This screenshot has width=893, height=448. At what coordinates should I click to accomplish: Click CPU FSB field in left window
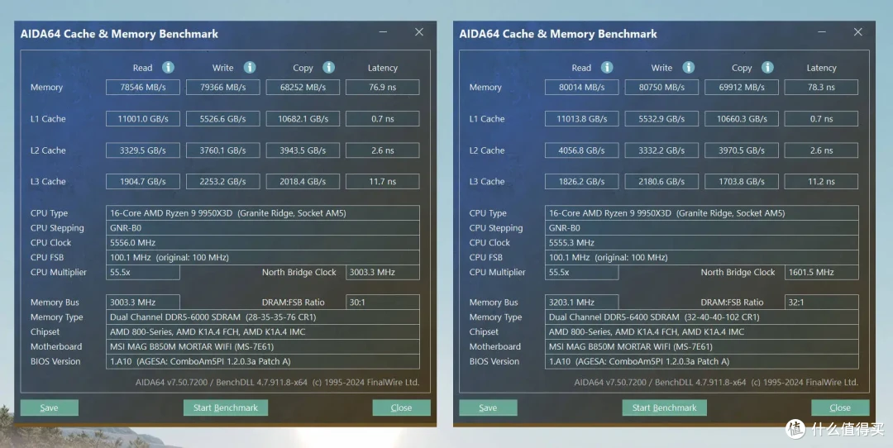pyautogui.click(x=263, y=257)
